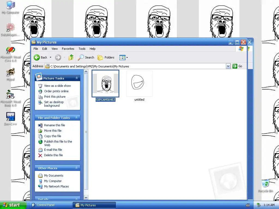
Task: Click Rename this file
Action: [54, 125]
